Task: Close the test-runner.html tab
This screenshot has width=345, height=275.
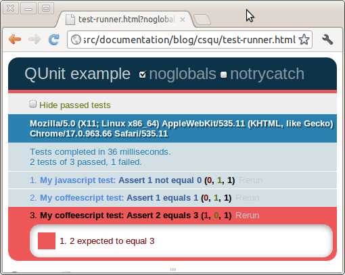Action: coord(183,20)
